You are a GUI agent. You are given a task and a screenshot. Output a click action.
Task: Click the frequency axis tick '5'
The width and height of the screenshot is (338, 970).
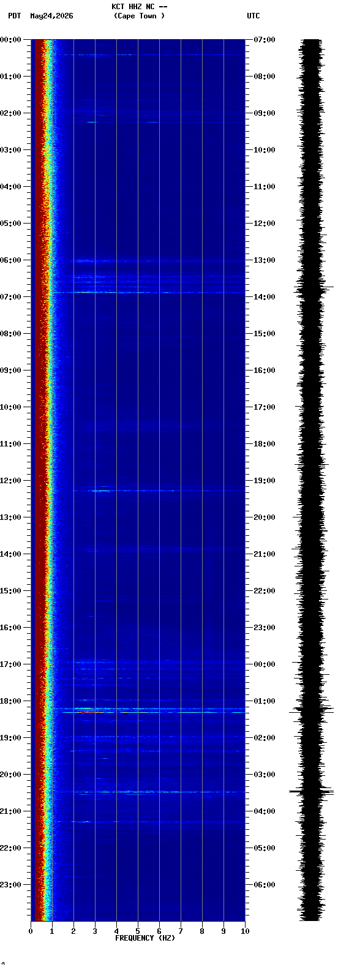tap(138, 931)
